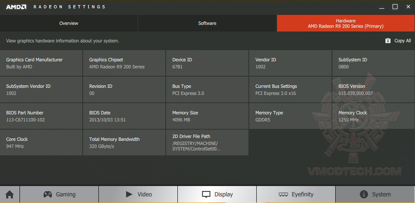Open the Eyefinity section
This screenshot has height=203, width=415.
coord(296,195)
